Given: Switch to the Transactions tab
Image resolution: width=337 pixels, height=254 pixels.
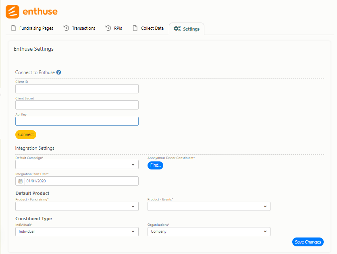Looking at the screenshot, I should (79, 28).
